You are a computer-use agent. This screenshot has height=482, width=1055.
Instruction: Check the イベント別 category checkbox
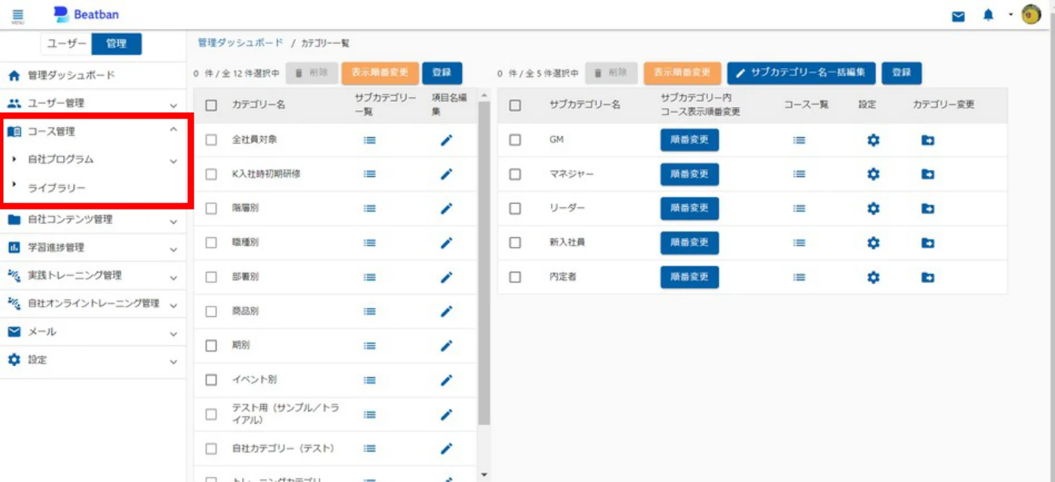tap(212, 380)
